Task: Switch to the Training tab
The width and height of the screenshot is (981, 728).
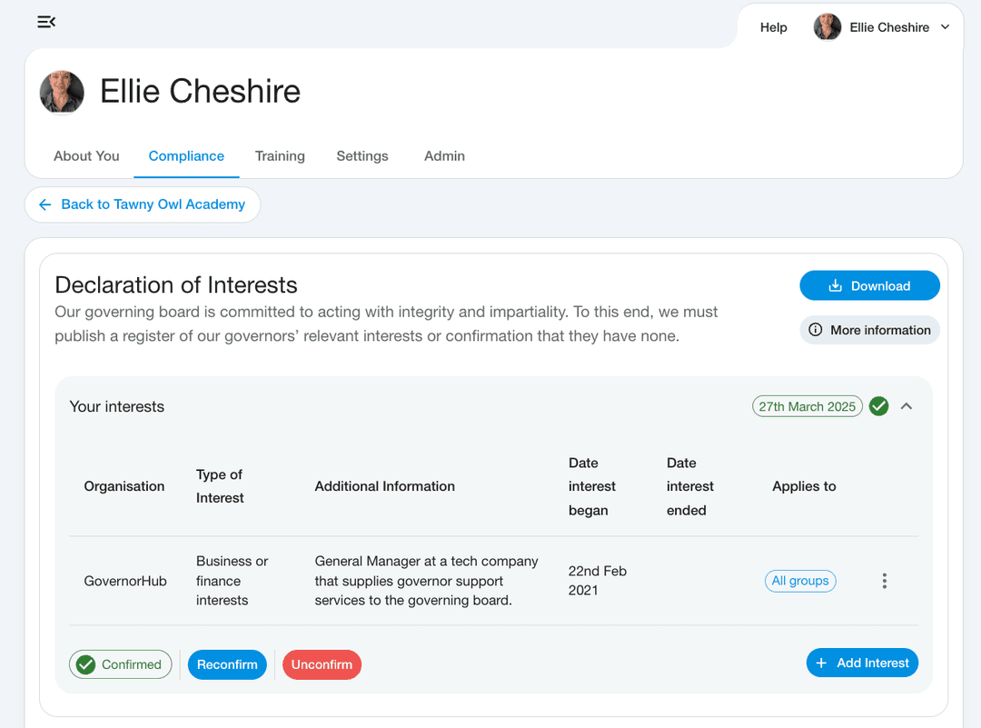Action: 280,156
